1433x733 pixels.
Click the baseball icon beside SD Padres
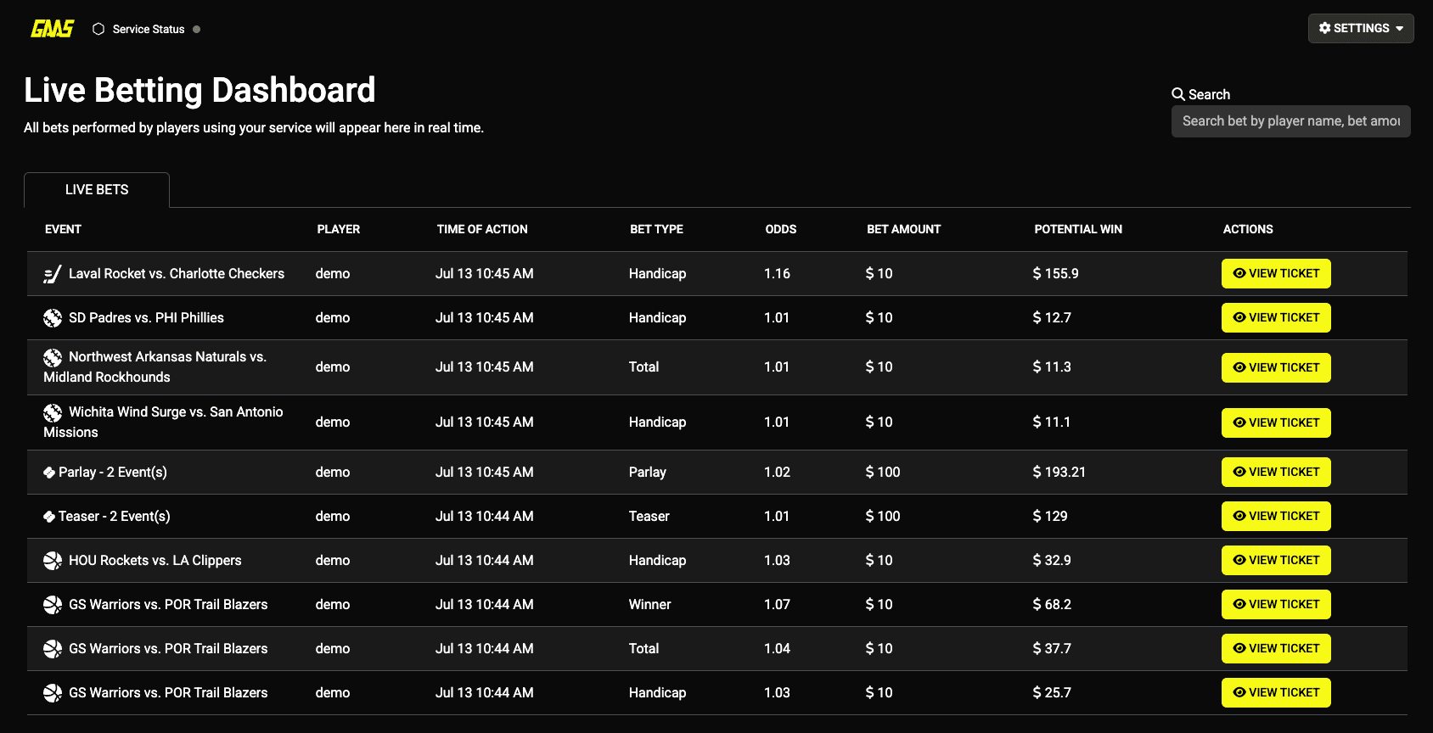coord(53,318)
